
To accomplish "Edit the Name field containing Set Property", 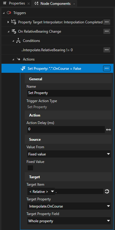I will 69,93.
